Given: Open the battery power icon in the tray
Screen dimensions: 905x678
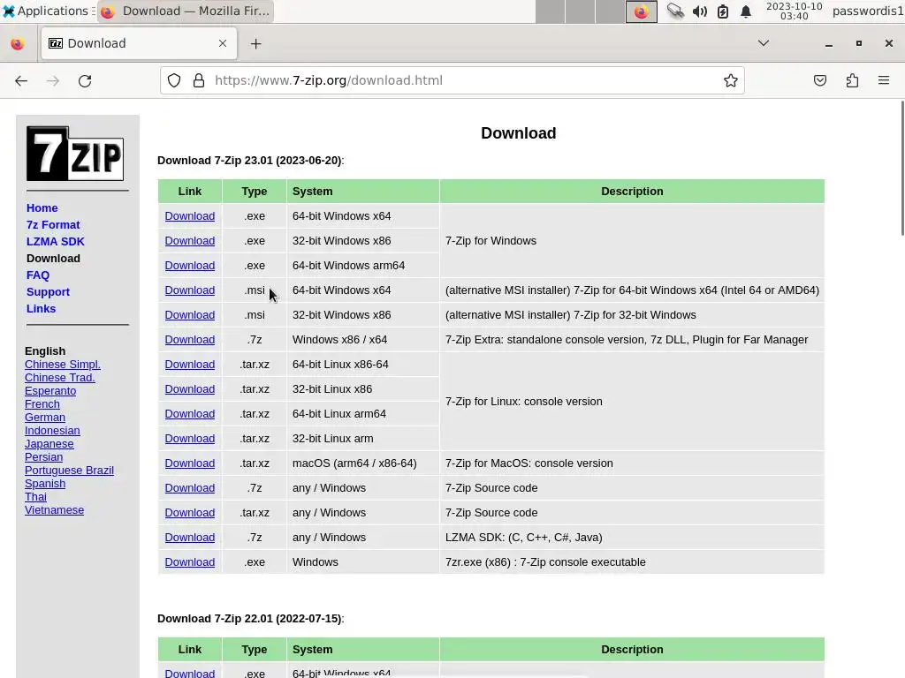Looking at the screenshot, I should tap(723, 11).
